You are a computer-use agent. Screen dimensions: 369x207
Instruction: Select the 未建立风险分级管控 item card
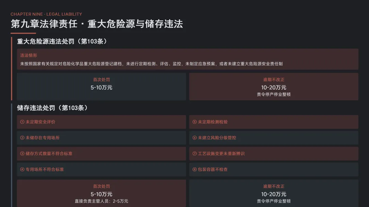tap(273, 138)
